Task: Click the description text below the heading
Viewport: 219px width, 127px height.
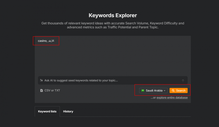Action: pos(113,25)
